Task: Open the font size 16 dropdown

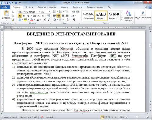Action: click(49, 12)
